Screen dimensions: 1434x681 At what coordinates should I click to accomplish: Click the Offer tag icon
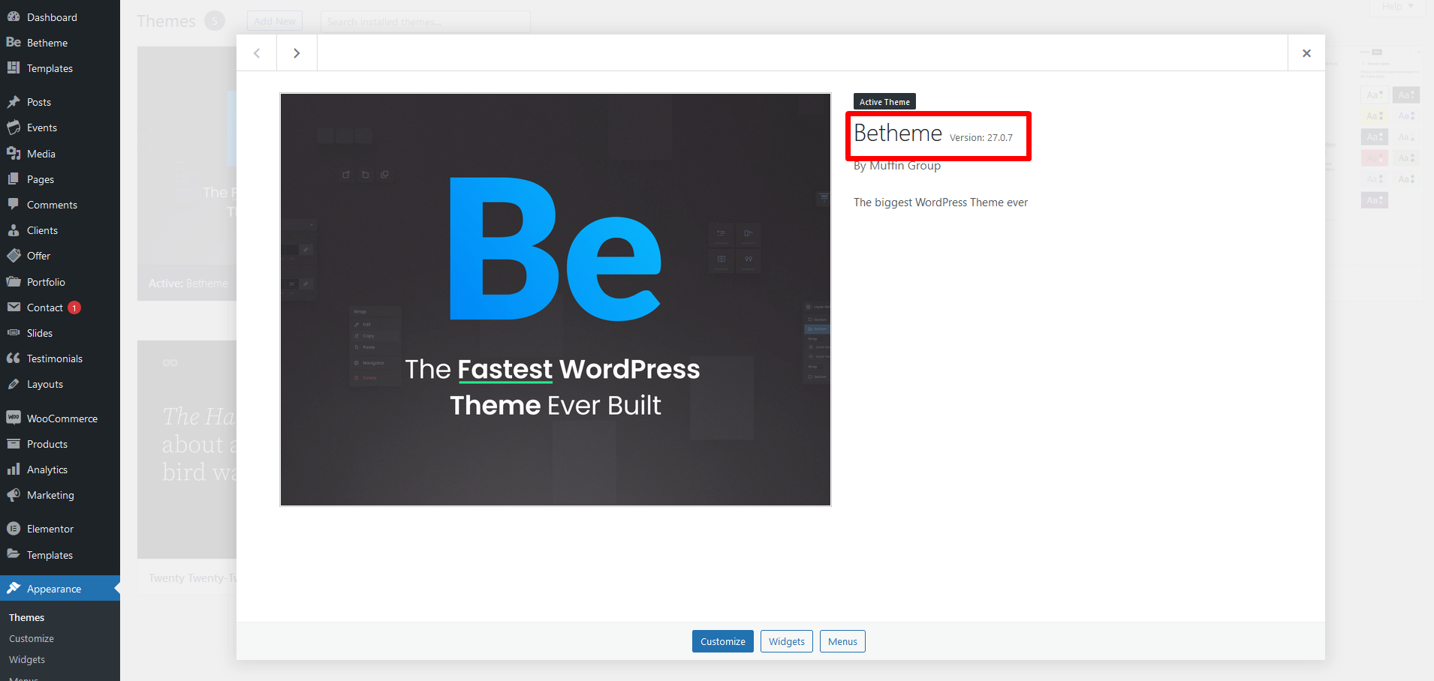click(x=14, y=256)
